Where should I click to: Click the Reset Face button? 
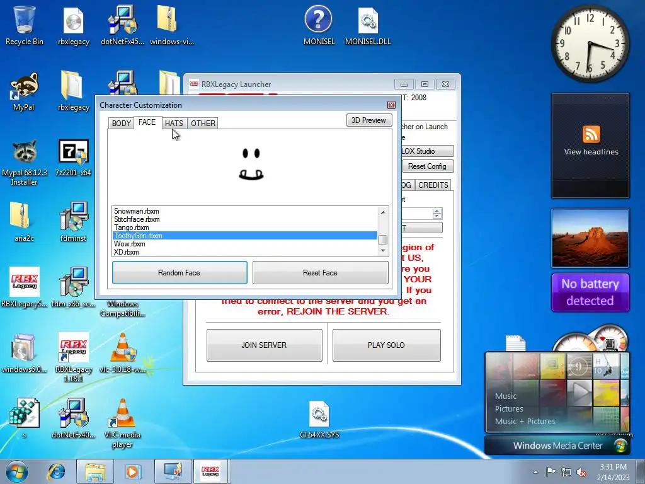pyautogui.click(x=320, y=272)
